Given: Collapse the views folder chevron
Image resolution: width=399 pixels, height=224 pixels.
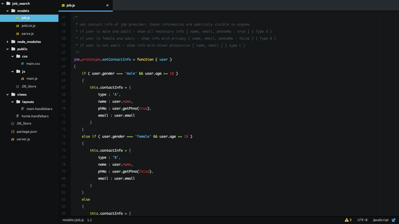Looking at the screenshot, I should click(7, 95).
